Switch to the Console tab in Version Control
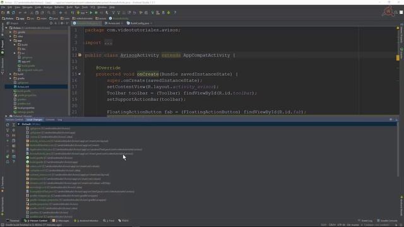Viewport: 404px width, 227px height. tap(50, 120)
